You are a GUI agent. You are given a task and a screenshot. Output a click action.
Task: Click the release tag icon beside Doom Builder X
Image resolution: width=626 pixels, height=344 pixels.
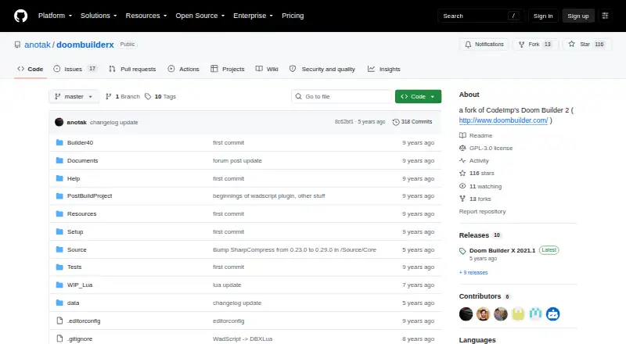tap(462, 251)
